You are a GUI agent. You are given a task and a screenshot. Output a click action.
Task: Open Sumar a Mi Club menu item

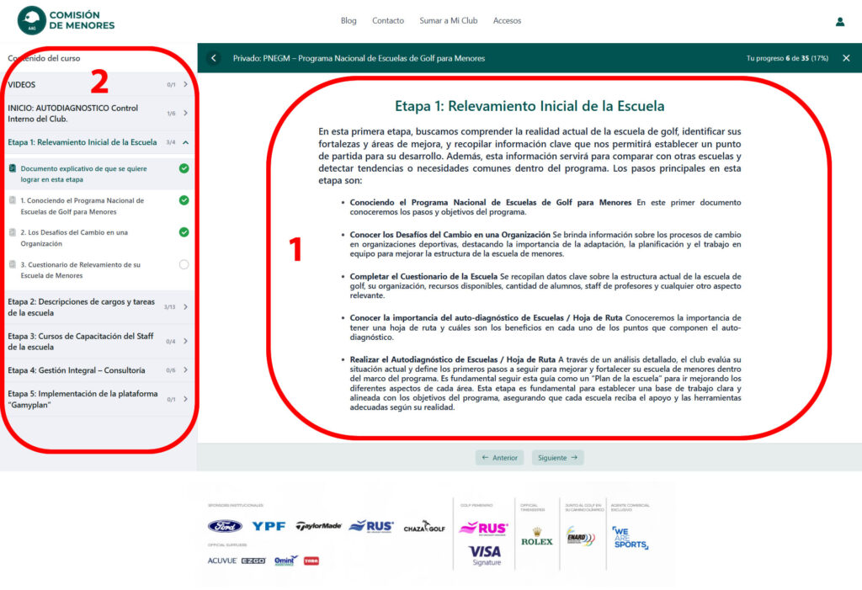click(449, 21)
